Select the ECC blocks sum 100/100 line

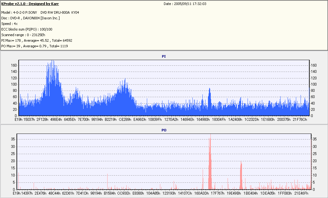27,30
